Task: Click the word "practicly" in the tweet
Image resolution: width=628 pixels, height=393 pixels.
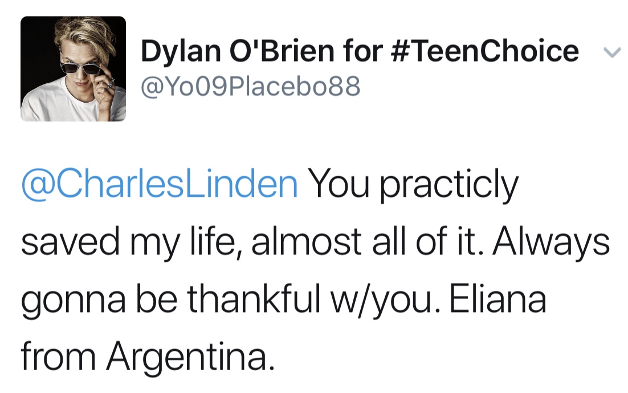Action: coord(449,185)
